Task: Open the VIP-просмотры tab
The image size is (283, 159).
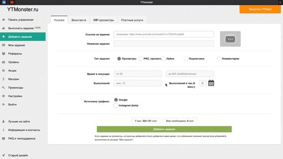Action: point(103,20)
